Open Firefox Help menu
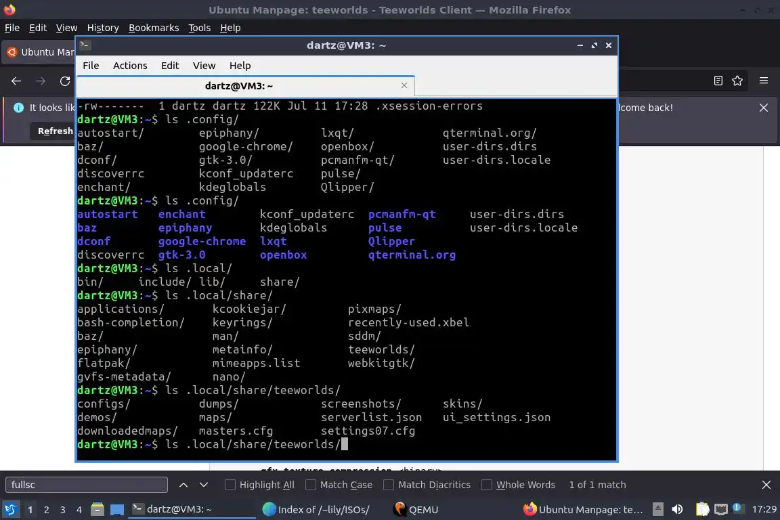Viewport: 780px width, 520px height. pos(230,28)
